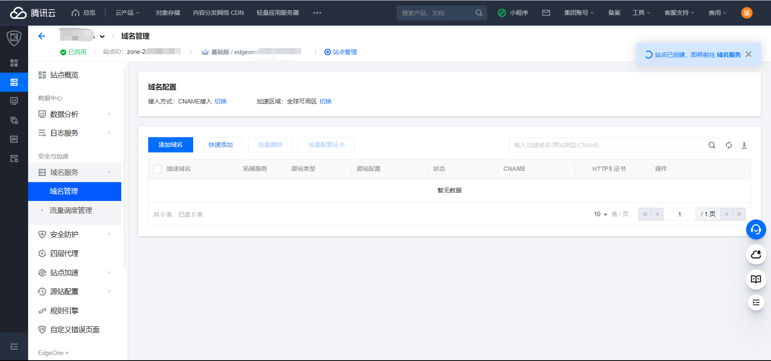This screenshot has width=771, height=361.
Task: Open the 客服支持 dropdown
Action: 679,13
